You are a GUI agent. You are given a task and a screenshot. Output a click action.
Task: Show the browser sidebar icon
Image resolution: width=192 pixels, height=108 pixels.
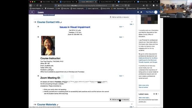[147, 5]
